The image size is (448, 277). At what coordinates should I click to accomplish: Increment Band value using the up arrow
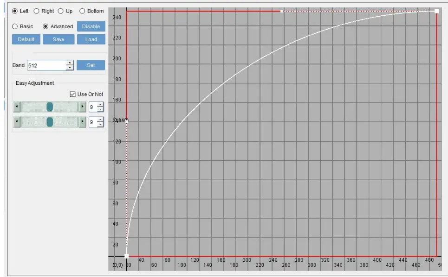pos(69,63)
